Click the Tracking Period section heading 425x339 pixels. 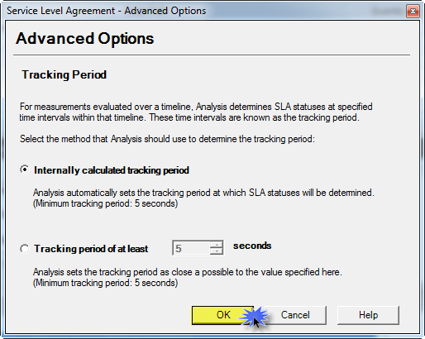pos(64,74)
